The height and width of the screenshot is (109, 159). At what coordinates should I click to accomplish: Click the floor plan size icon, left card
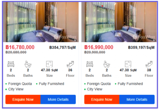[x=49, y=64]
